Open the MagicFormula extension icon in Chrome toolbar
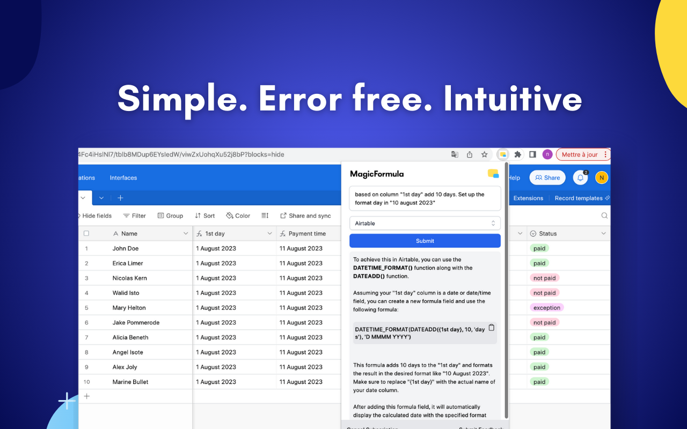The height and width of the screenshot is (429, 687). click(x=503, y=154)
